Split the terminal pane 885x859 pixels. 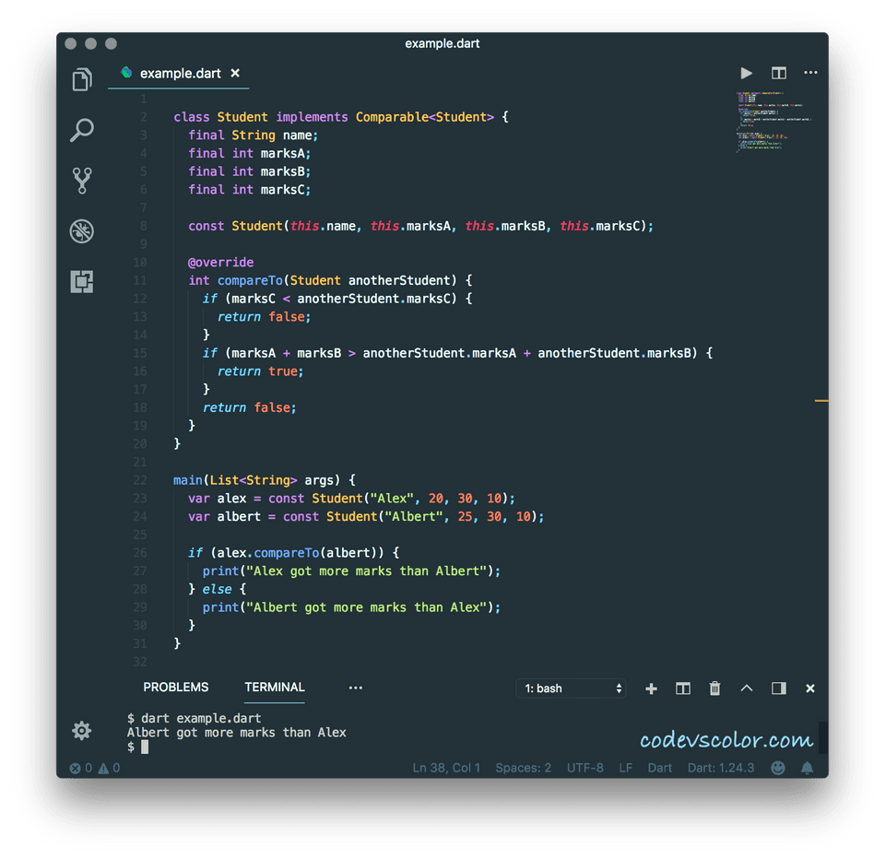683,688
